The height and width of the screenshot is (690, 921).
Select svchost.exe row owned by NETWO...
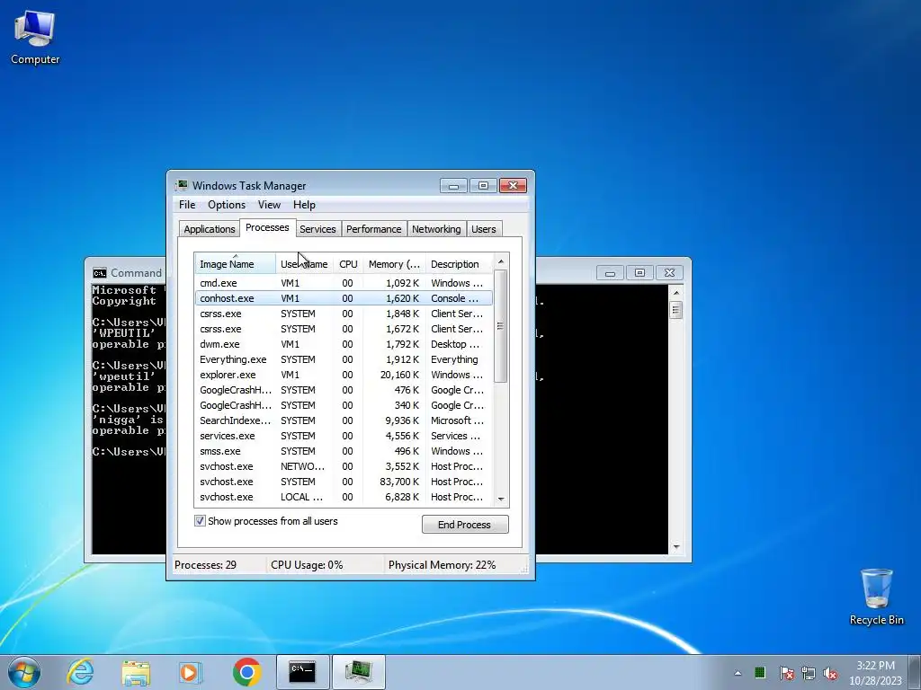[344, 466]
